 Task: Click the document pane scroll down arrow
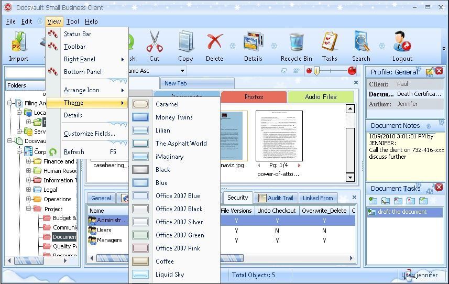[350, 178]
